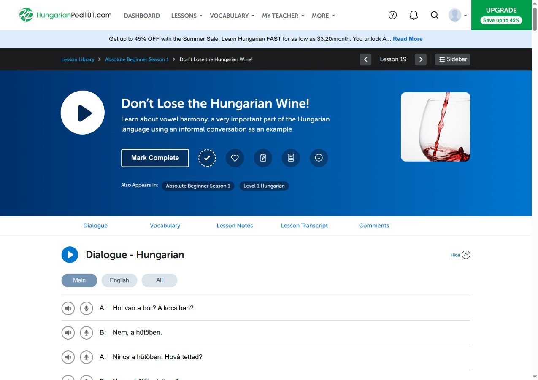The width and height of the screenshot is (538, 380).
Task: Expand the More dropdown menu
Action: tap(323, 16)
